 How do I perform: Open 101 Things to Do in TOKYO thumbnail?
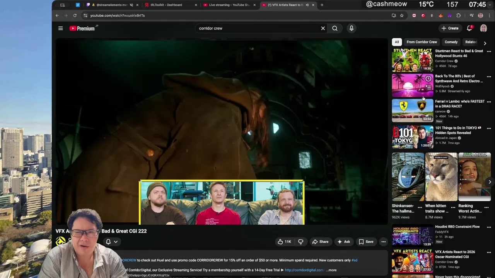point(413,137)
